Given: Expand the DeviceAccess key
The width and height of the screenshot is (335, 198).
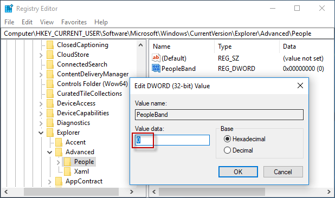Looking at the screenshot, I should point(41,104).
